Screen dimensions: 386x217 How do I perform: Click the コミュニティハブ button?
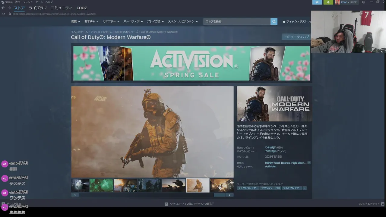pyautogui.click(x=296, y=37)
